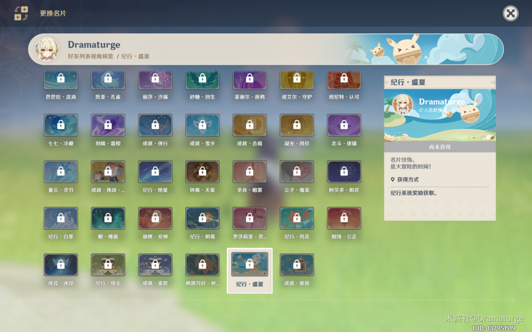Click the 获得方式 source label
The height and width of the screenshot is (332, 532).
(x=408, y=180)
